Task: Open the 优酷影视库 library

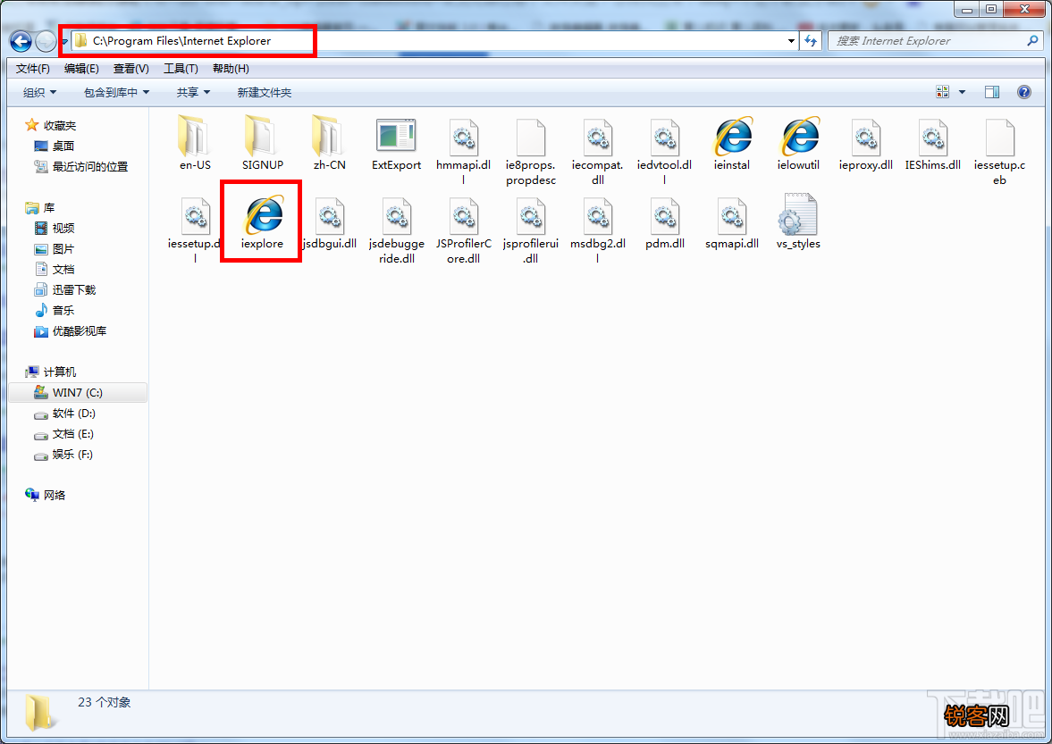Action: tap(71, 331)
